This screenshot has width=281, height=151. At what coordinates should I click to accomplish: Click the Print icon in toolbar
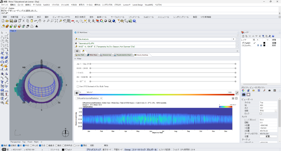15,21
